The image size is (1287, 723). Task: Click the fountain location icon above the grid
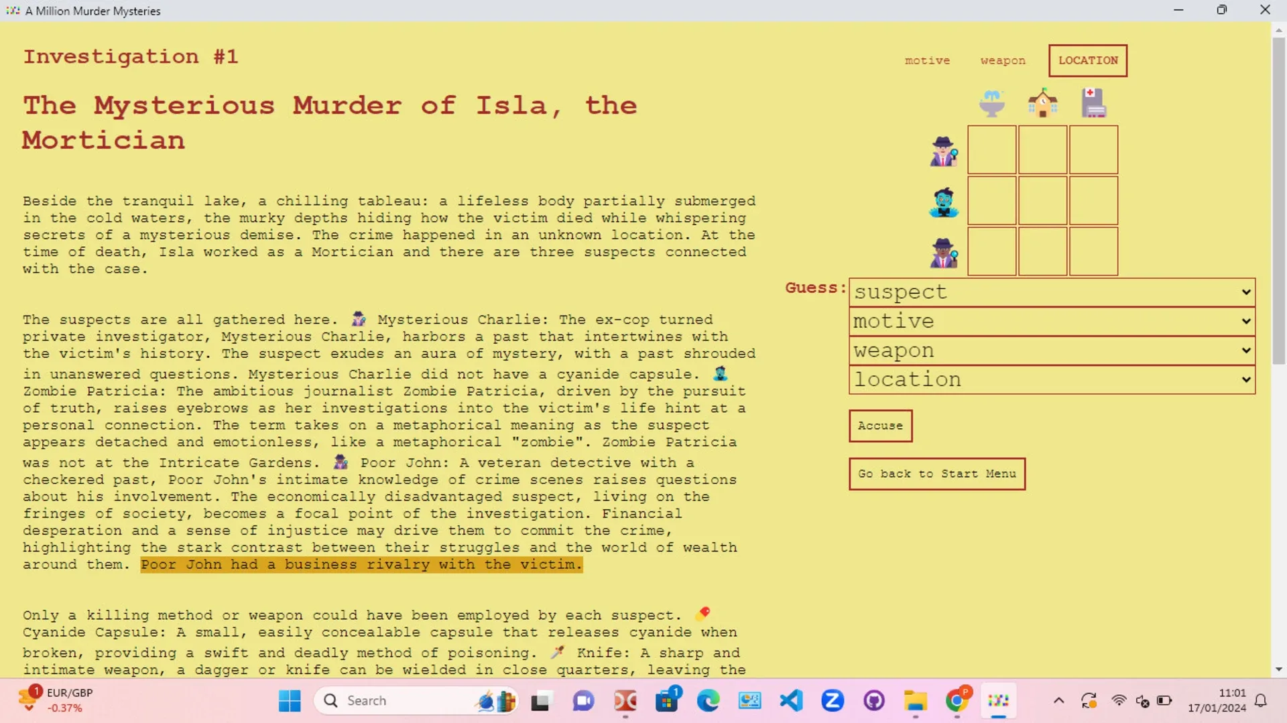[x=991, y=103]
